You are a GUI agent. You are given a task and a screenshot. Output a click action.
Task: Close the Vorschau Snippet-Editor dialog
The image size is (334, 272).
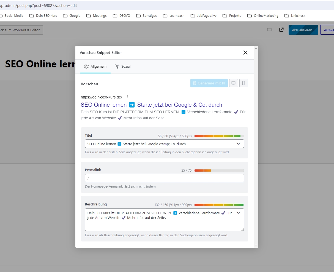[245, 53]
